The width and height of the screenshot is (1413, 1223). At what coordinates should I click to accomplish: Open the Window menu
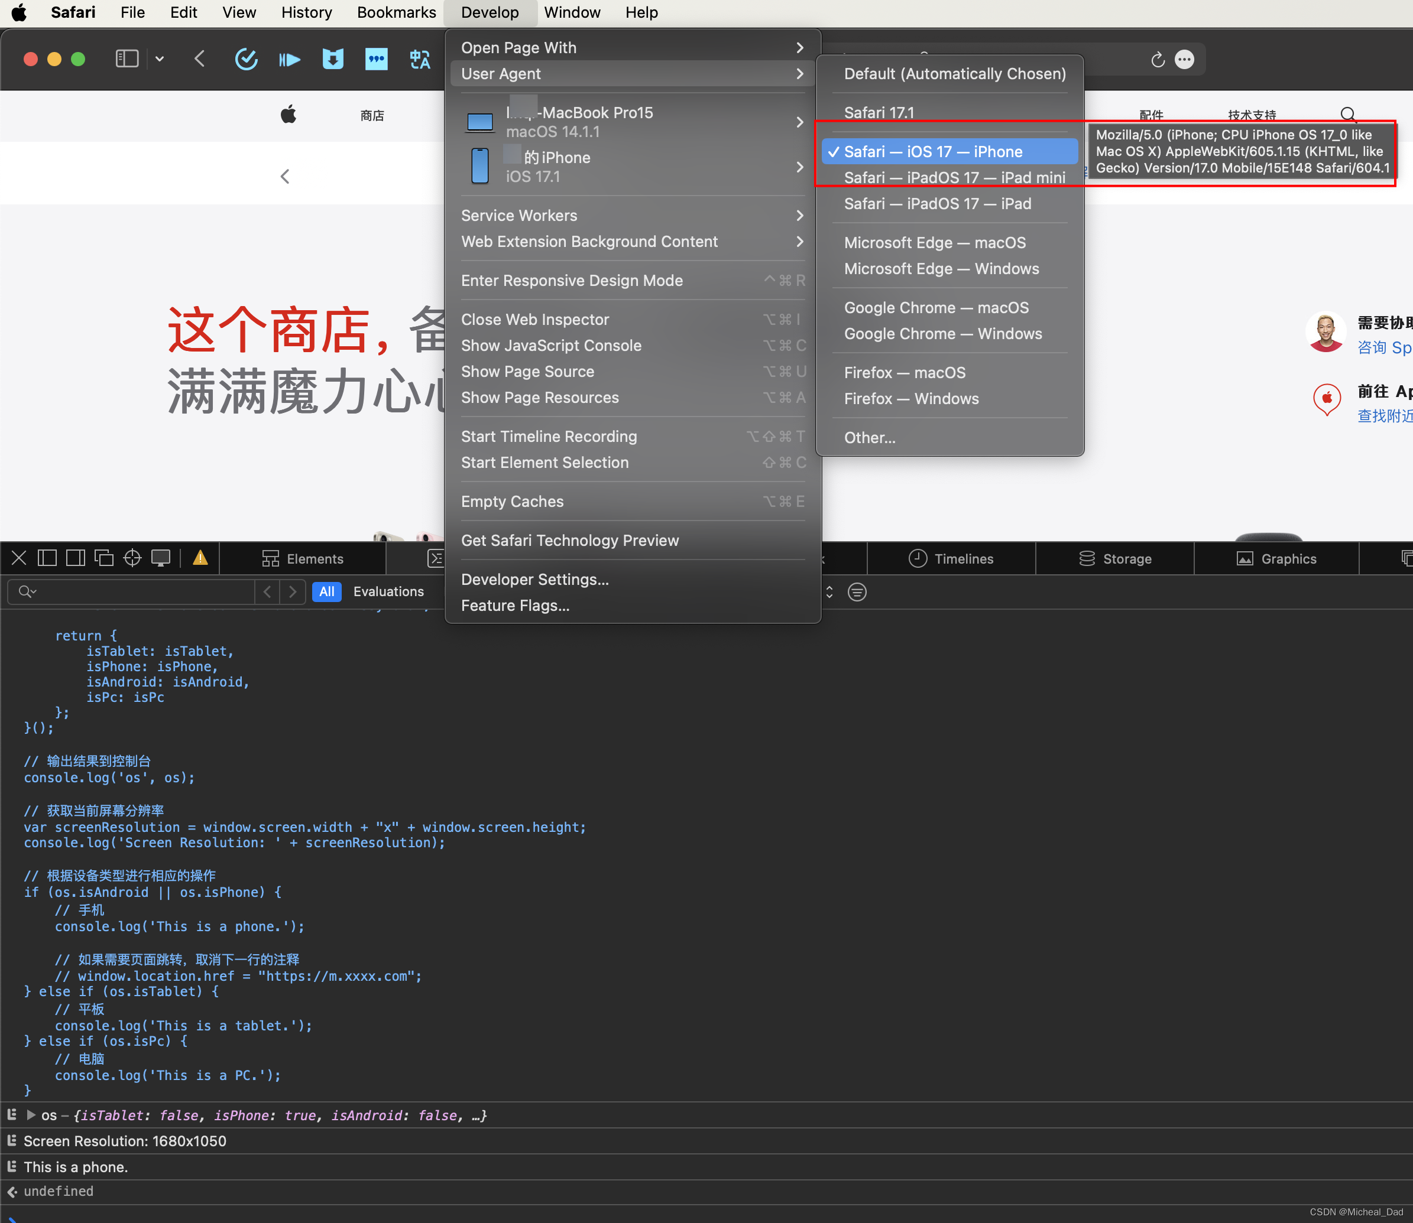pyautogui.click(x=572, y=12)
